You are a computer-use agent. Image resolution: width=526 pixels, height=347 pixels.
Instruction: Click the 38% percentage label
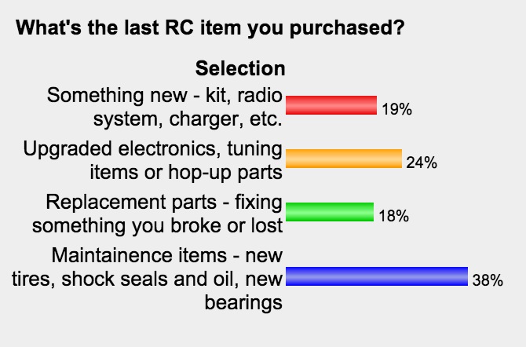pyautogui.click(x=488, y=280)
